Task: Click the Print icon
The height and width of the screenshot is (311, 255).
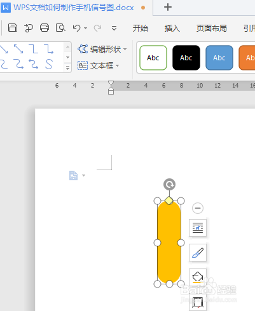Action: coord(45,28)
